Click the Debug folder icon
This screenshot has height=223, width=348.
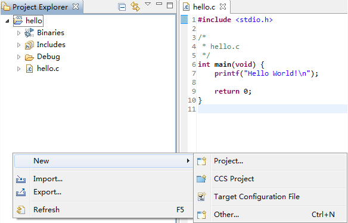[29, 57]
